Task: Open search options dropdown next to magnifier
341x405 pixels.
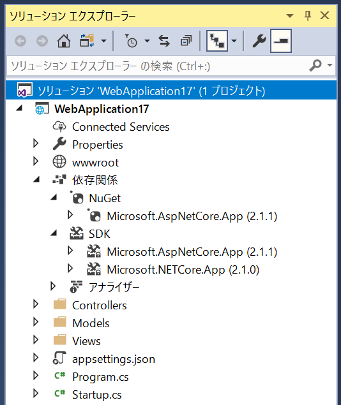Action: pyautogui.click(x=330, y=65)
